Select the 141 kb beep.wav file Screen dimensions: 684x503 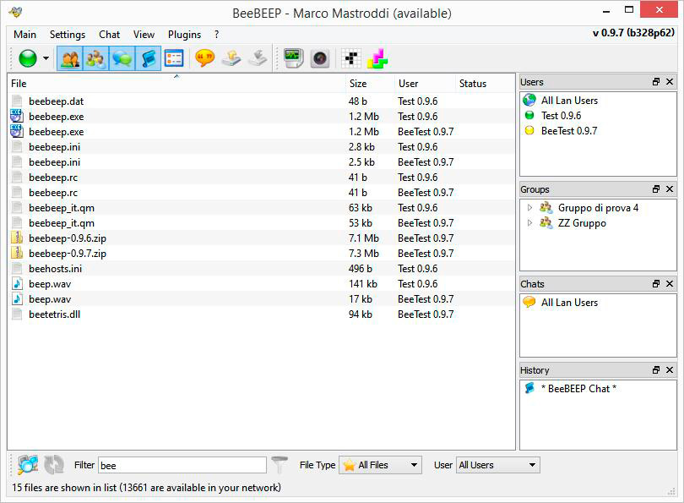(261, 284)
